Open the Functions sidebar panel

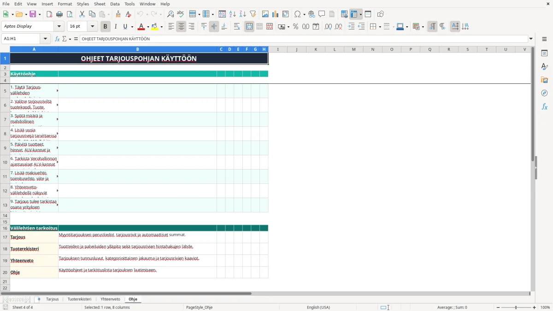(544, 106)
